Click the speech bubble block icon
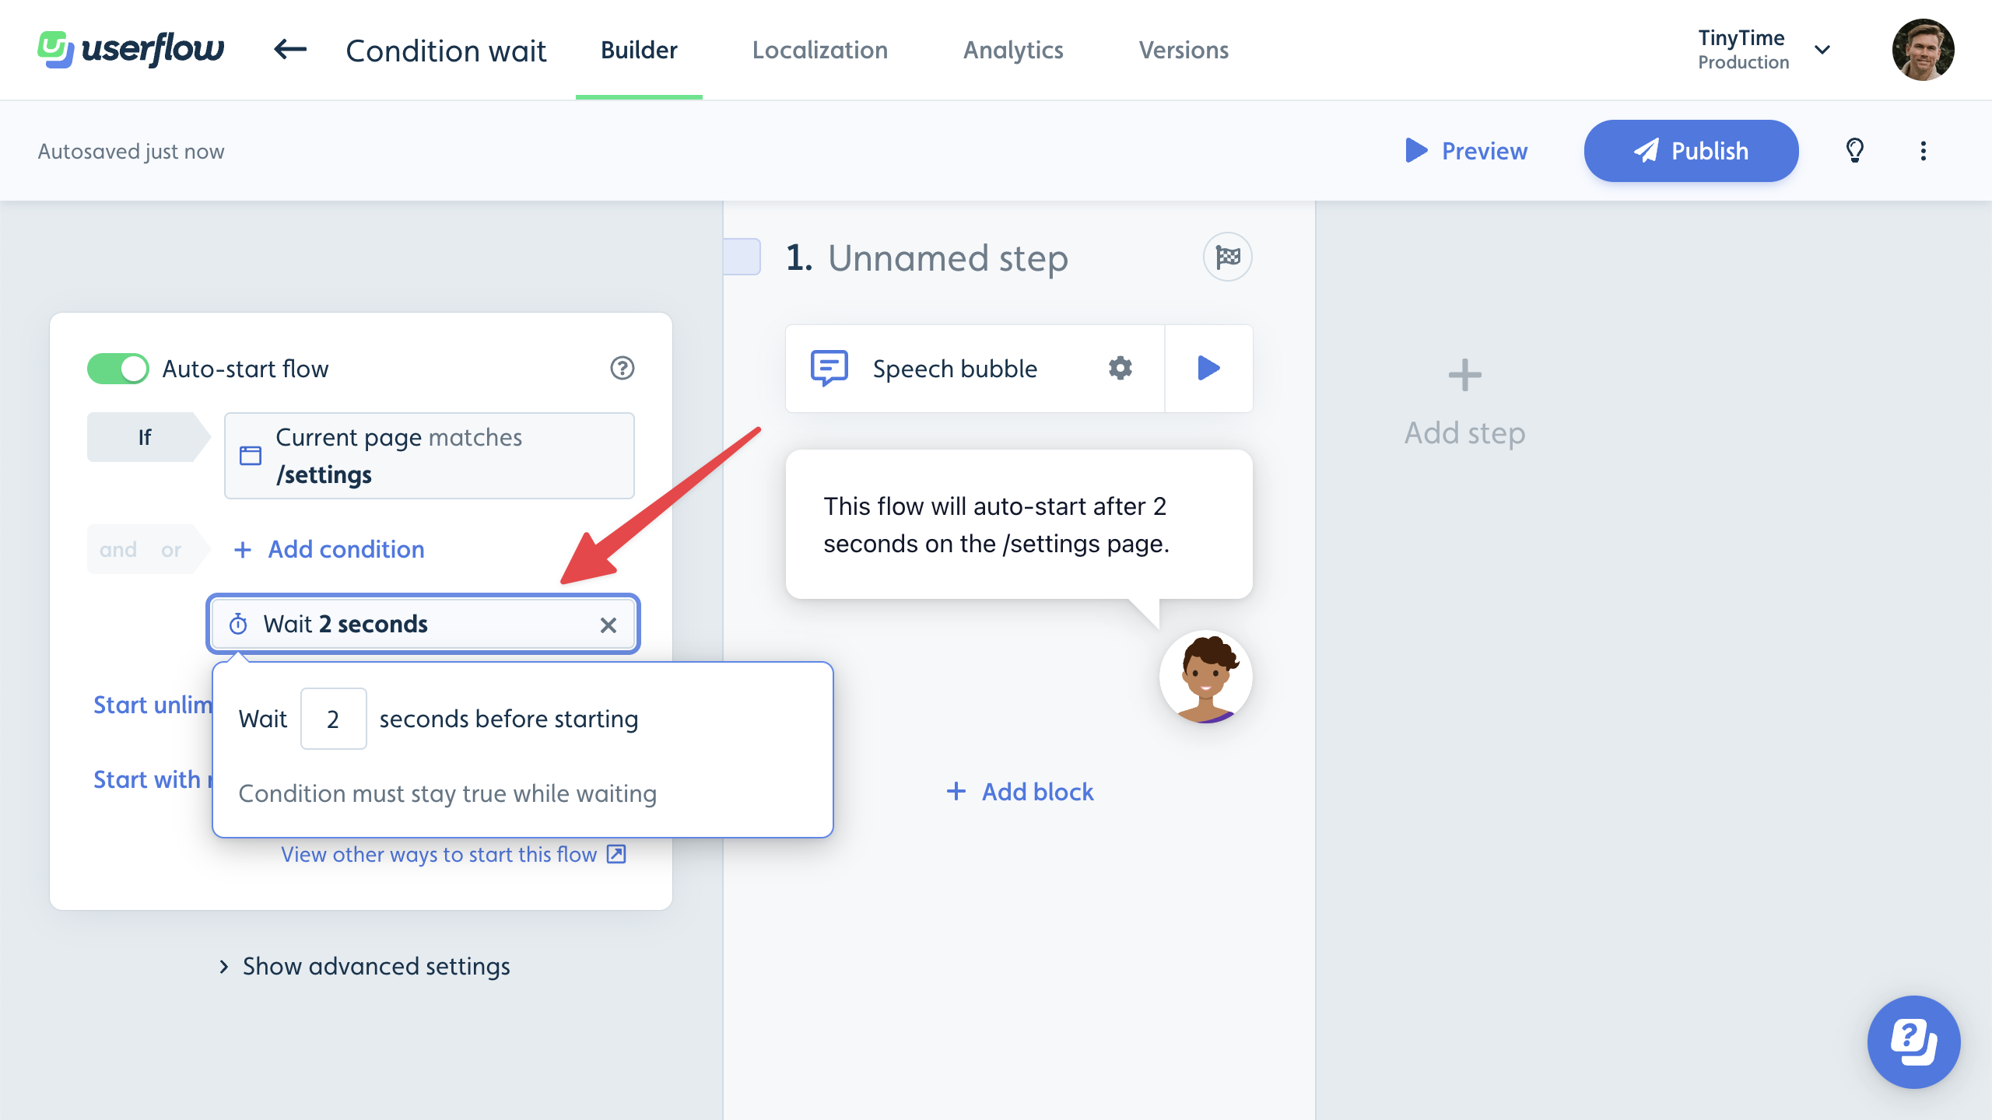This screenshot has height=1120, width=1992. [x=829, y=368]
